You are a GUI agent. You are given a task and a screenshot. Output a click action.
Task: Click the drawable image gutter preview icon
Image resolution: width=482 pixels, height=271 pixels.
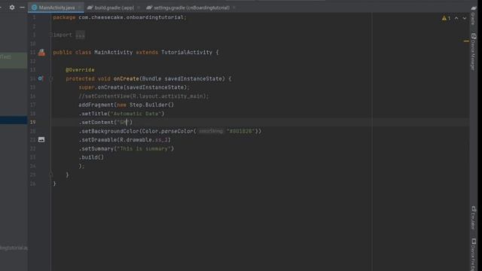[x=41, y=140]
